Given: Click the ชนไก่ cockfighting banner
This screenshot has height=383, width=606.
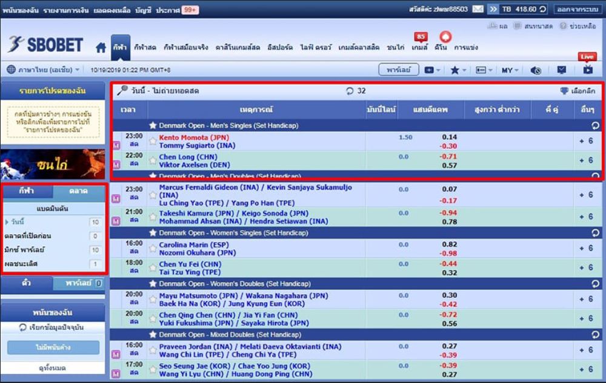Looking at the screenshot, I should point(53,165).
